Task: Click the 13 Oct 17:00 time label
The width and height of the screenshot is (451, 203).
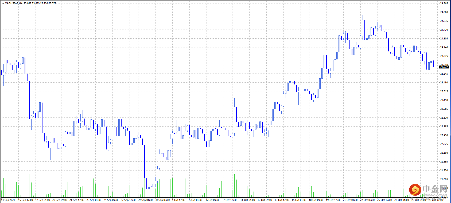Action: [282, 200]
